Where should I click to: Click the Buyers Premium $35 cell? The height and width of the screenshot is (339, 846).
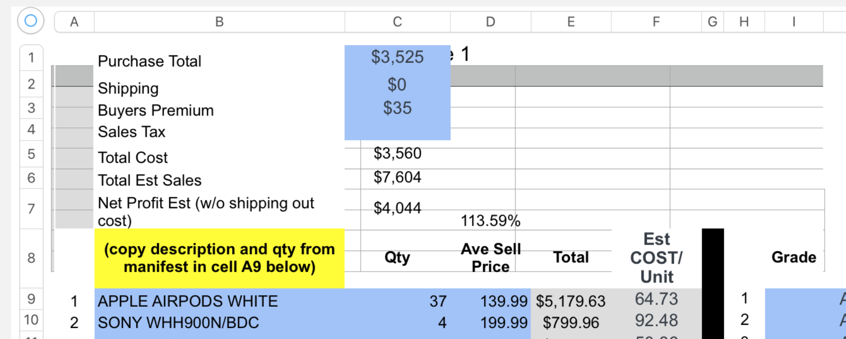point(397,108)
